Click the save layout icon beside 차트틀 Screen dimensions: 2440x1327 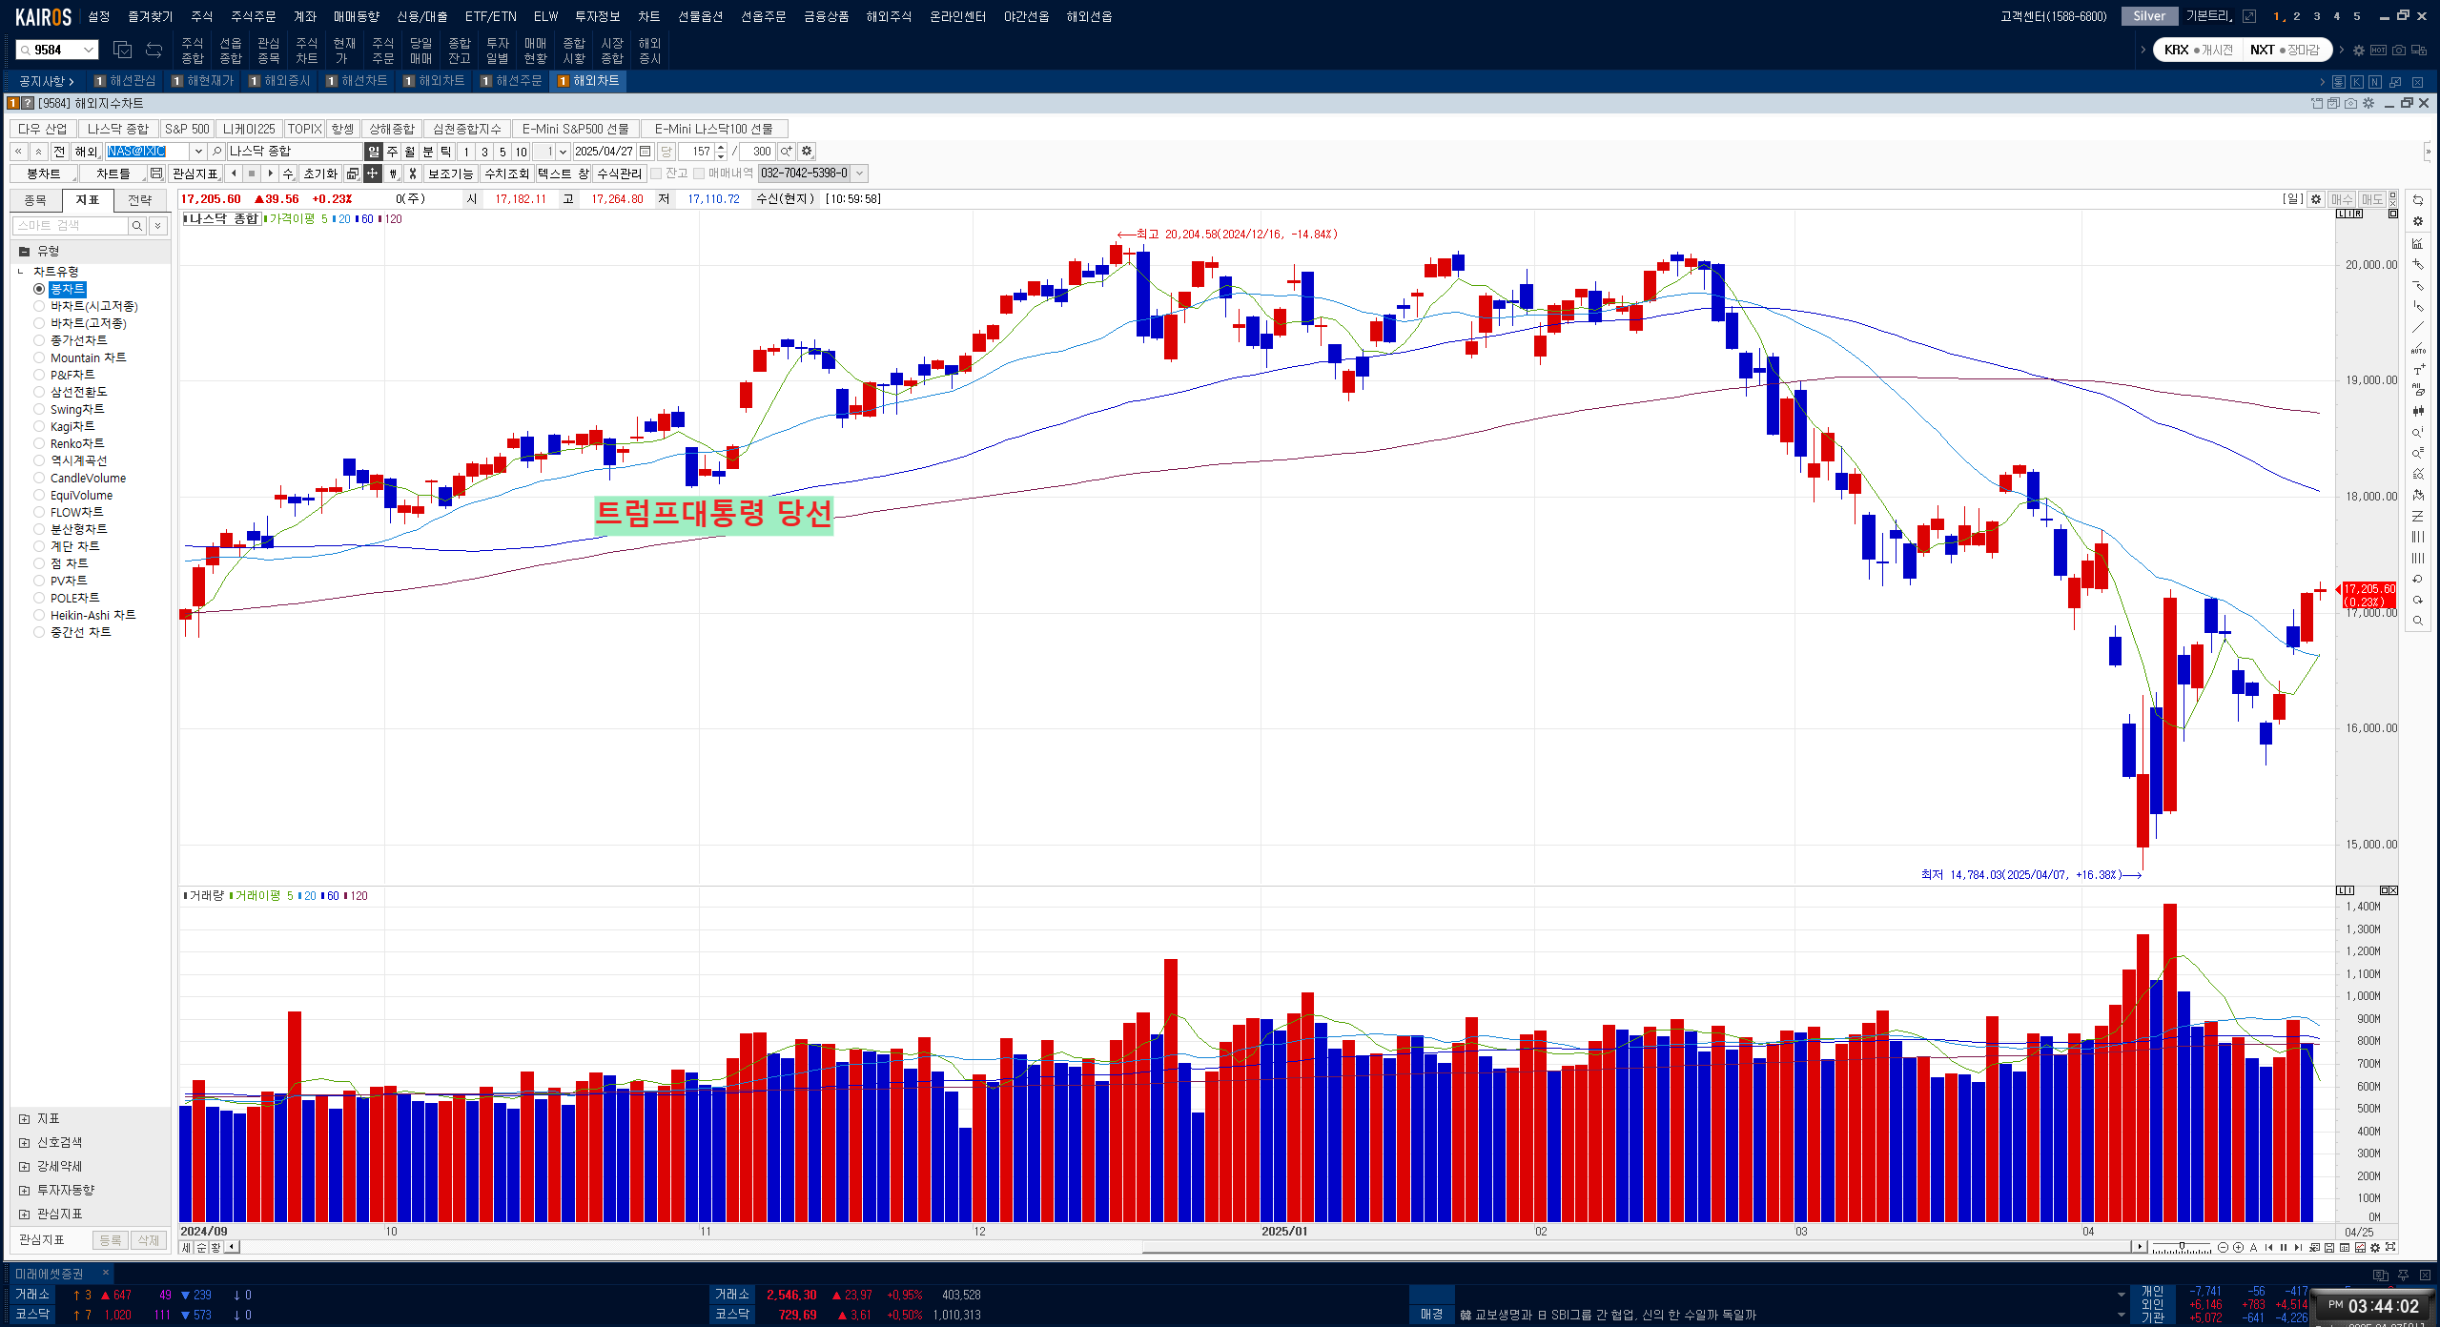click(157, 174)
